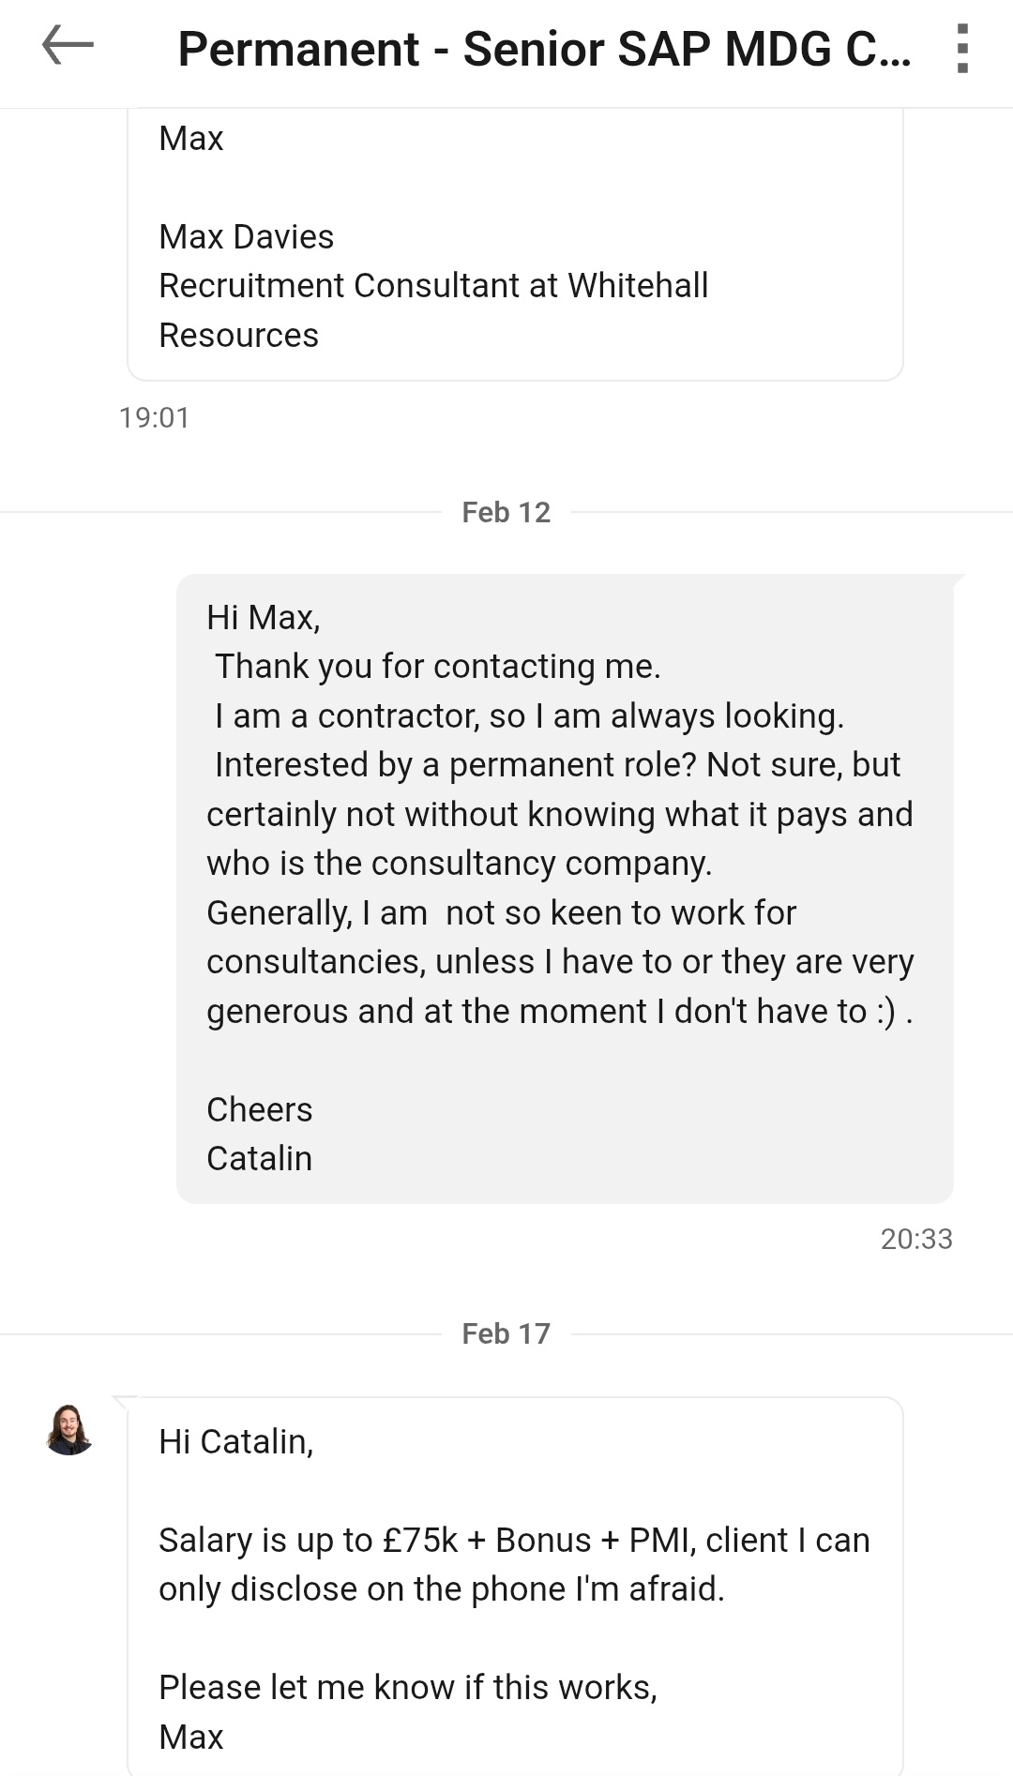The image size is (1013, 1776).
Task: Tap the 20:33 message timestamp
Action: tap(915, 1240)
